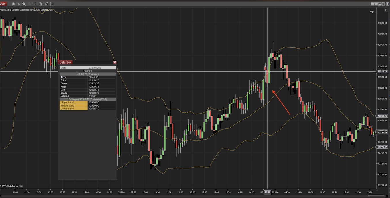Activate the crosshair plus icon
Viewport: 390px width, 198px height.
(35, 4)
